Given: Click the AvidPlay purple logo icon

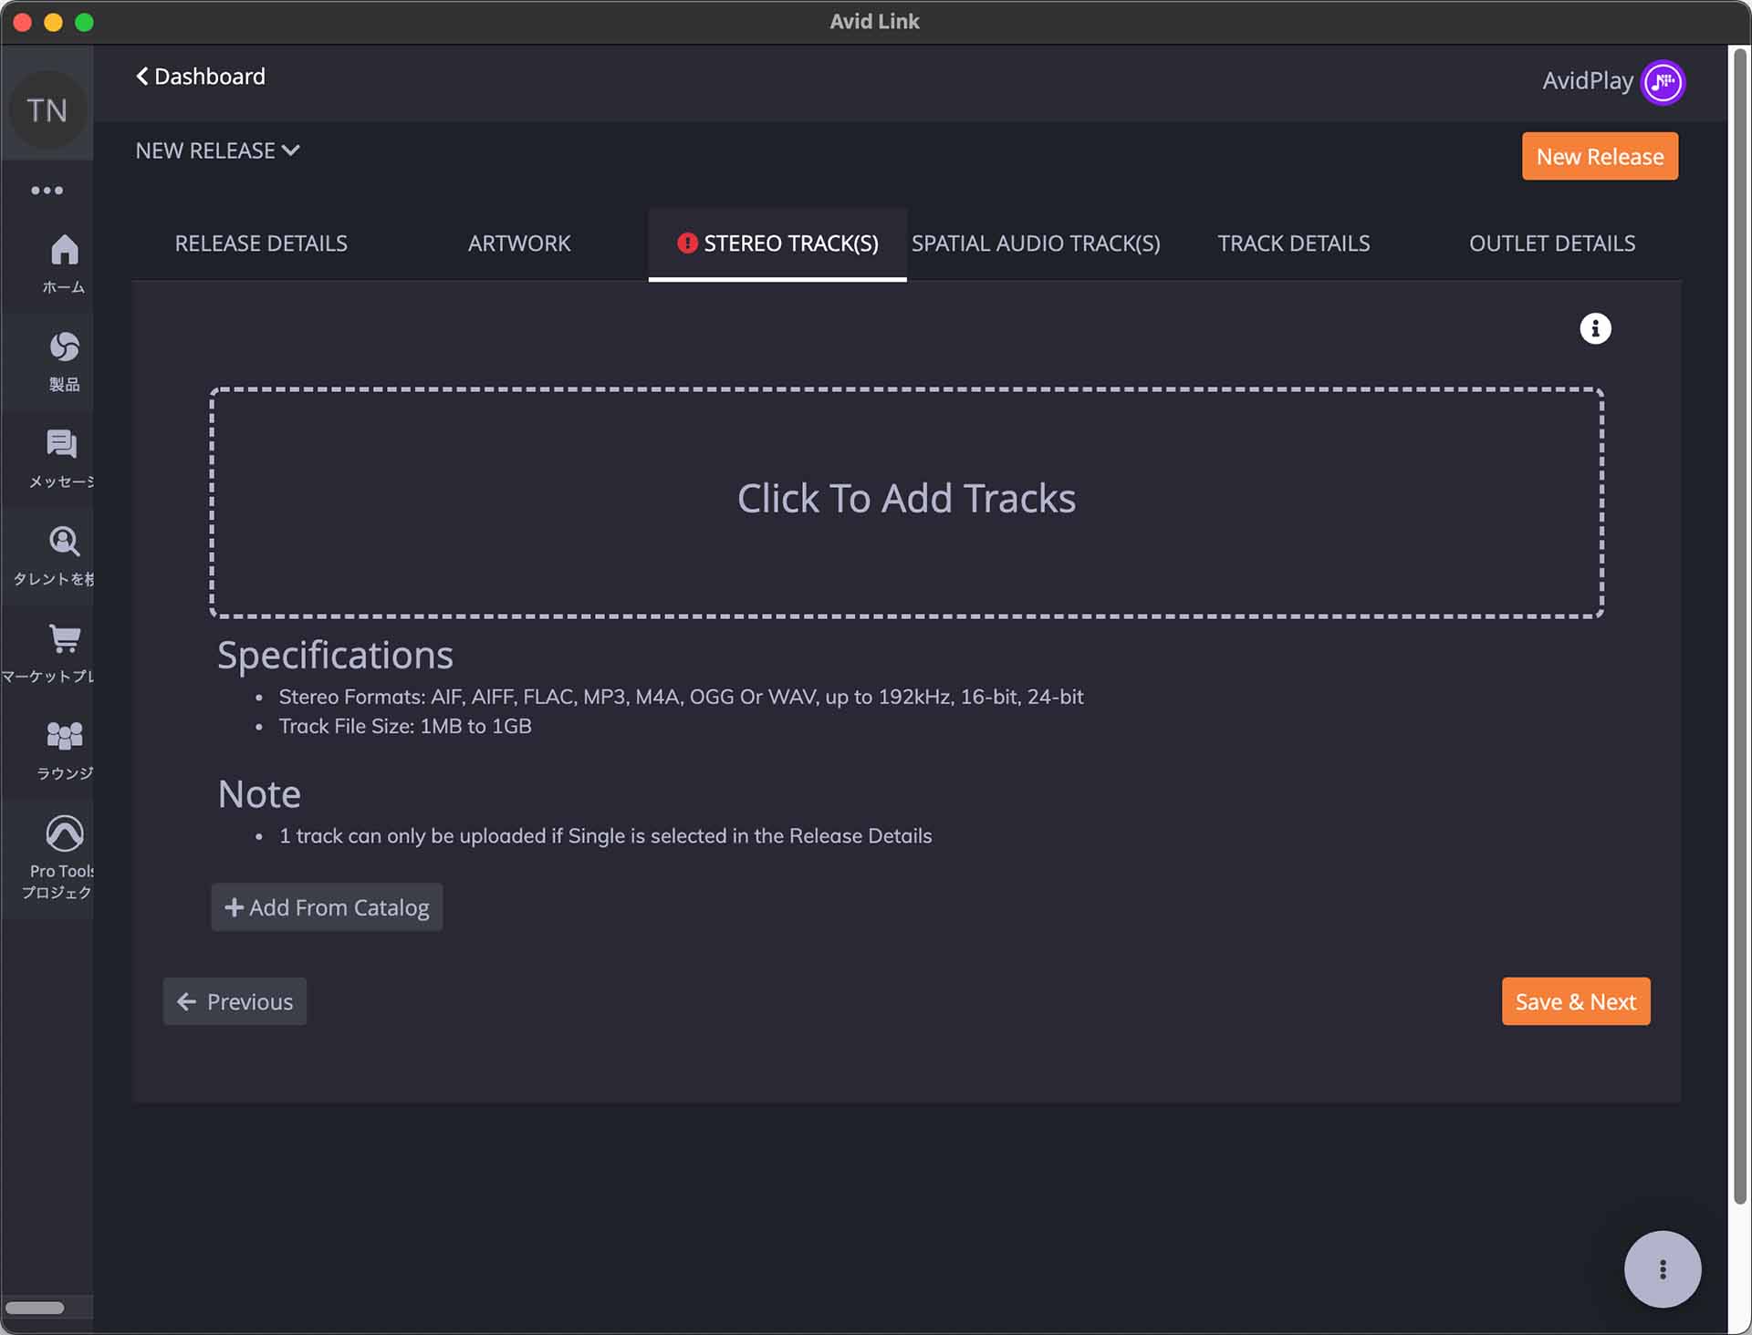Looking at the screenshot, I should pyautogui.click(x=1662, y=82).
